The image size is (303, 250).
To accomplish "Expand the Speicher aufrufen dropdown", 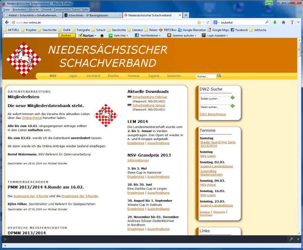I will click(x=182, y=36).
